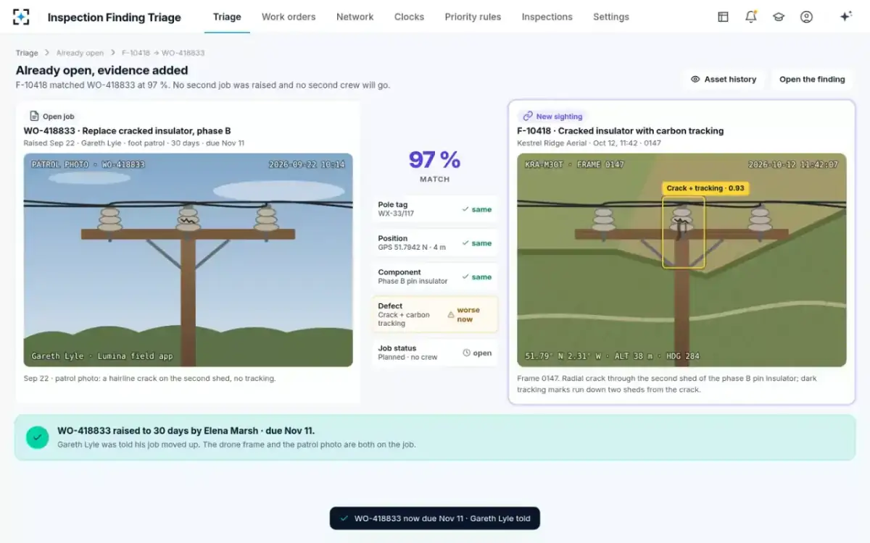
Task: Click the clock icon on Job status row
Action: point(467,353)
